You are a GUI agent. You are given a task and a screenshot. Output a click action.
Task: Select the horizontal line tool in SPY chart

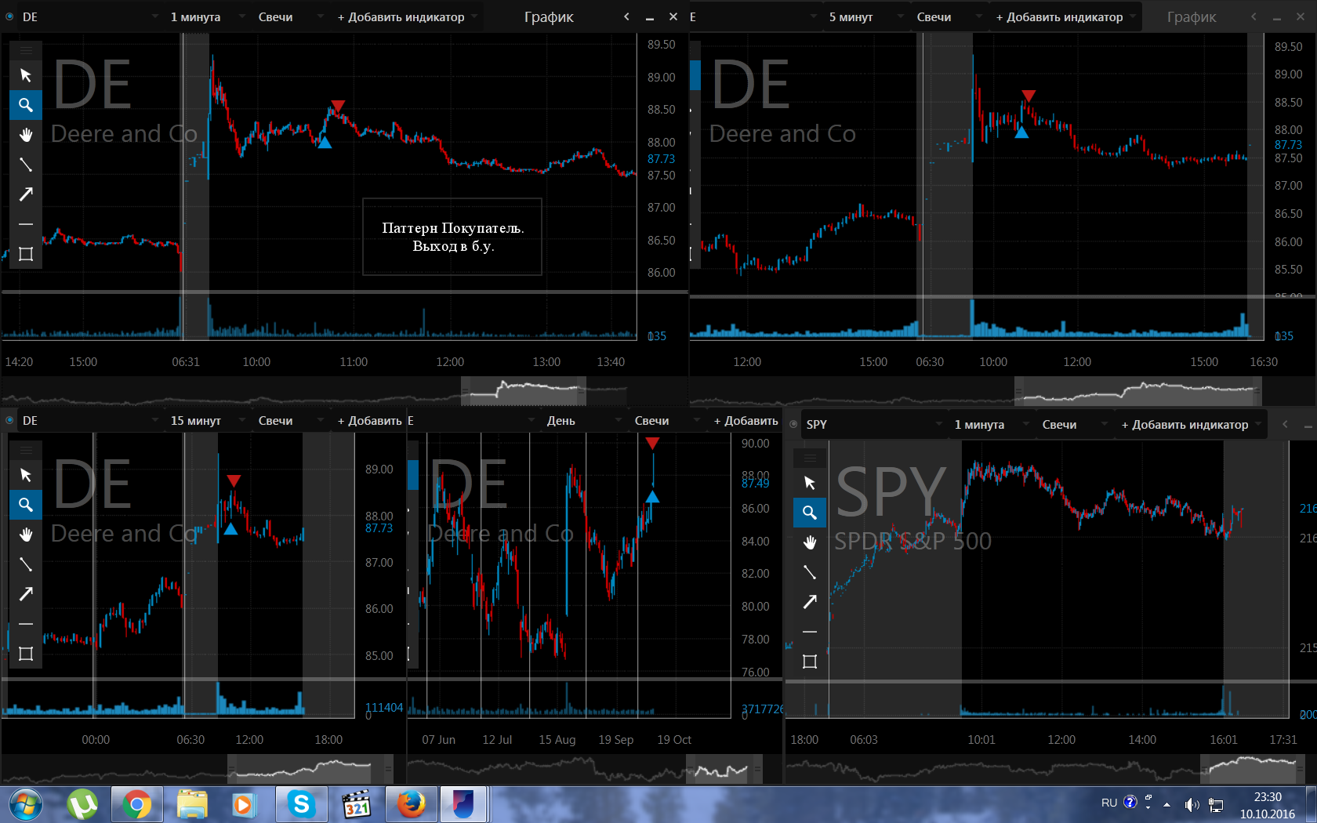point(810,632)
